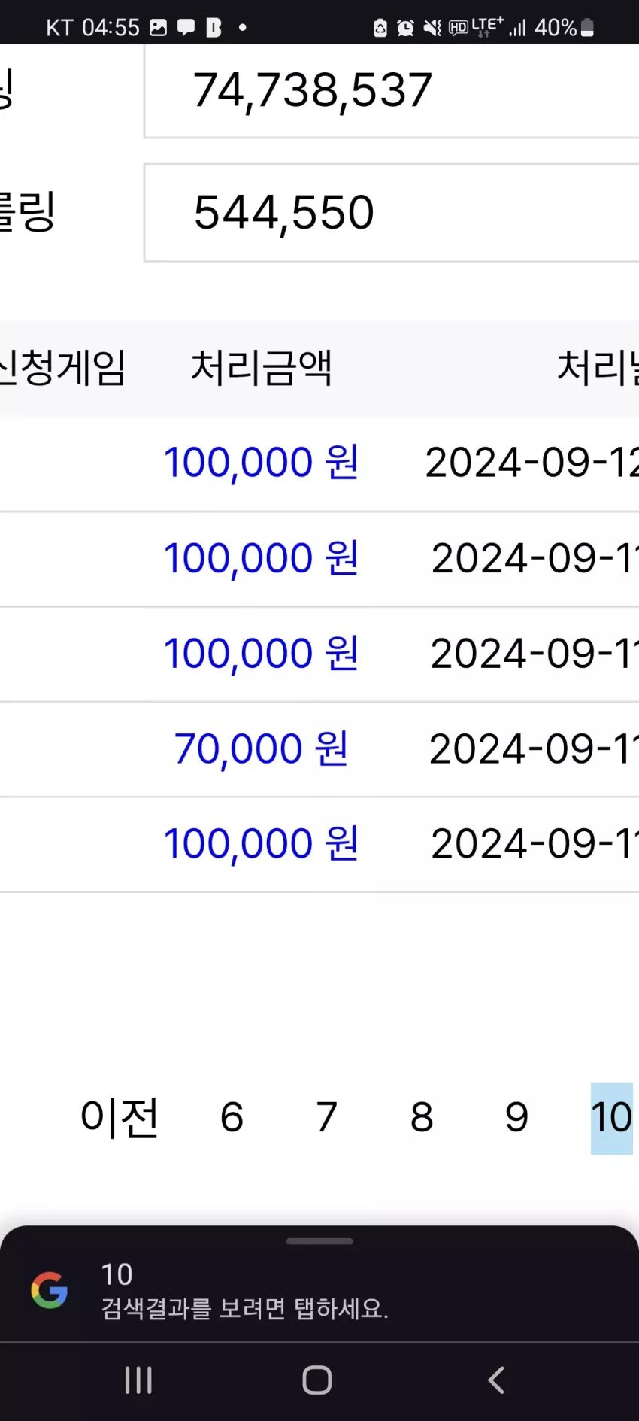Select page 9 in pagination
This screenshot has width=639, height=1421.
(516, 1117)
